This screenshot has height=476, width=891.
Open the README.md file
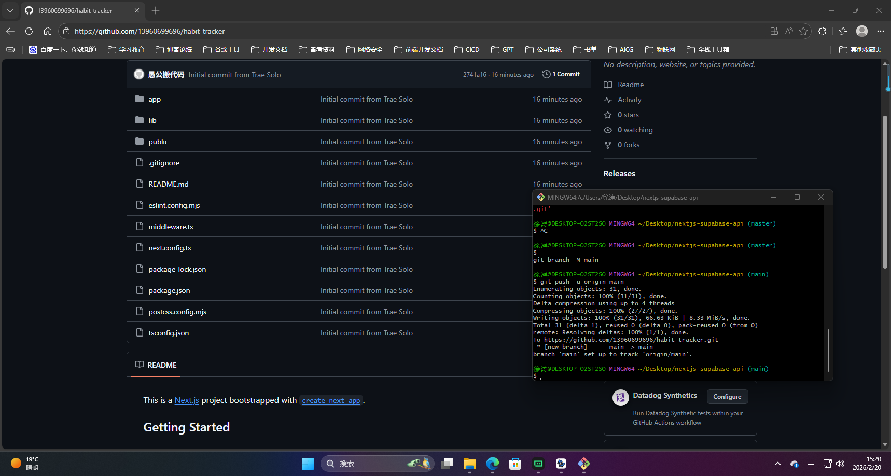(169, 184)
